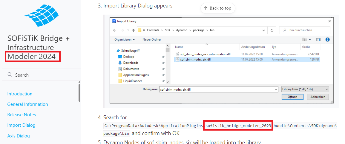Click the Back to top button
The image size is (345, 144).
218,8
